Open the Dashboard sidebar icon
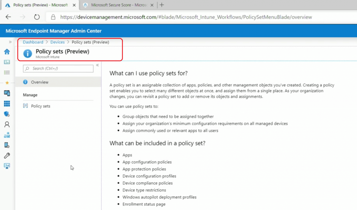Viewport: 357px width, 210px height. point(7,62)
